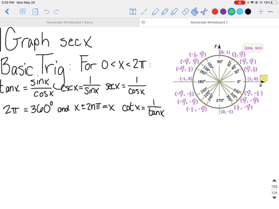Choose the light blue ink color
The height and width of the screenshot is (209, 279).
[x=239, y=12]
